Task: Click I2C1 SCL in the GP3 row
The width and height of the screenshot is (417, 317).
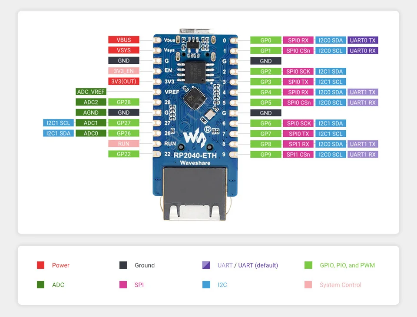Action: pyautogui.click(x=331, y=82)
